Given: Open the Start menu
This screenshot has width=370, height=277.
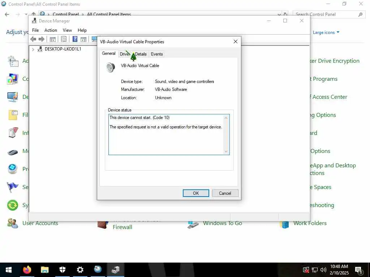Looking at the screenshot, I should [x=9, y=270].
